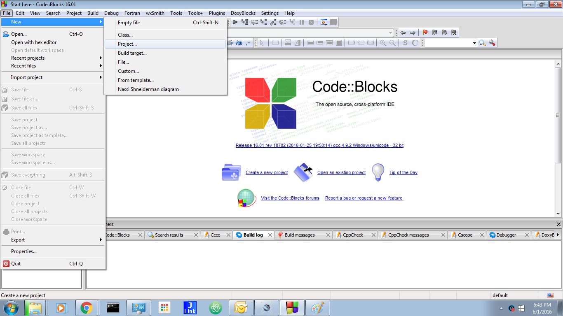Launch Google Chrome from the taskbar
The width and height of the screenshot is (563, 316).
tap(87, 307)
